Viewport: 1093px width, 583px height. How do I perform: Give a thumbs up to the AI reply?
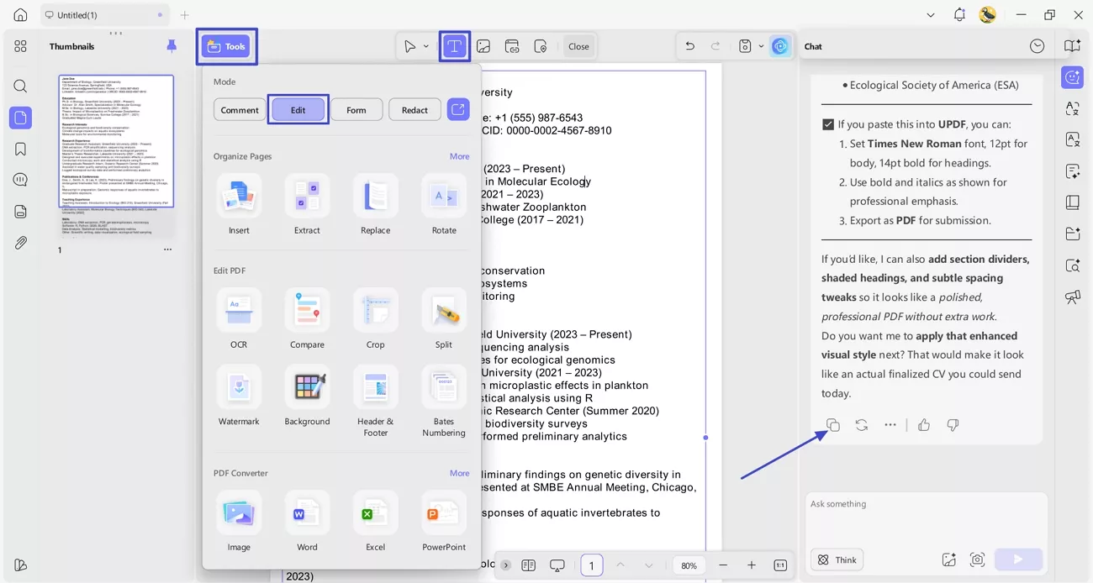pos(924,425)
